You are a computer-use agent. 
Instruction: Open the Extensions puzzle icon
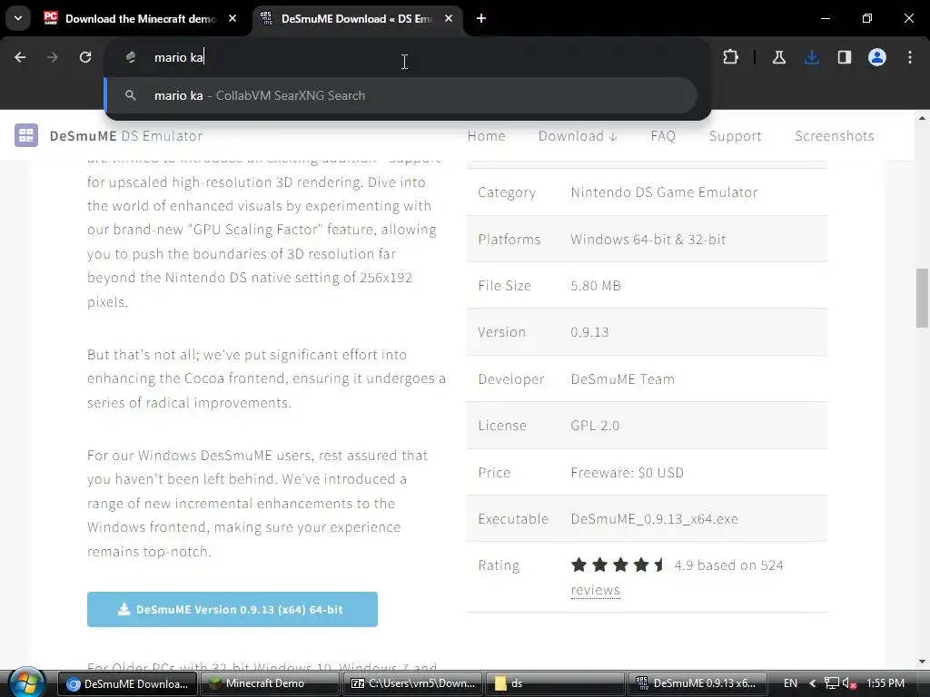[731, 57]
